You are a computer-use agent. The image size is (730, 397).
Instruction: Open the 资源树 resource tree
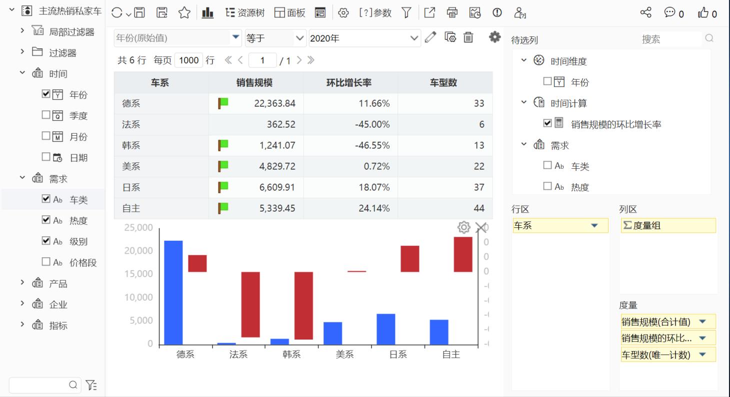click(x=245, y=13)
